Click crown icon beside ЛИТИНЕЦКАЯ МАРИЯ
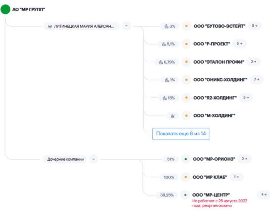 coord(50,26)
